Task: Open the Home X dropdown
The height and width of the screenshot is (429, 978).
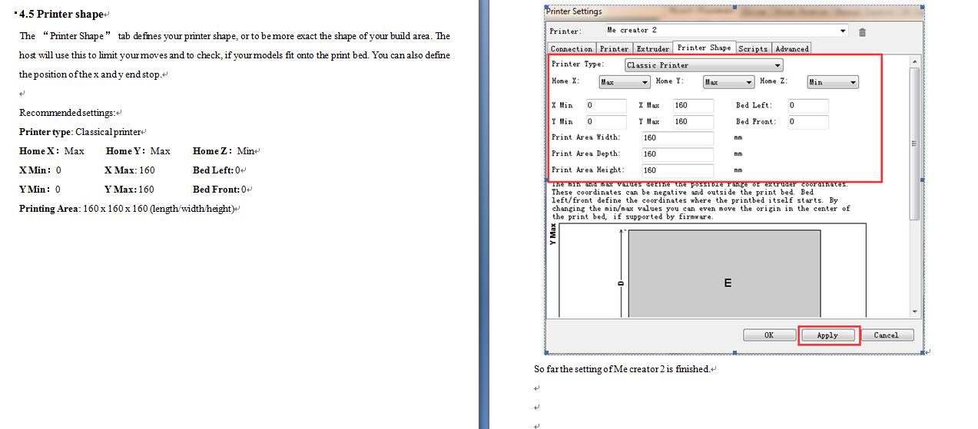Action: point(624,82)
